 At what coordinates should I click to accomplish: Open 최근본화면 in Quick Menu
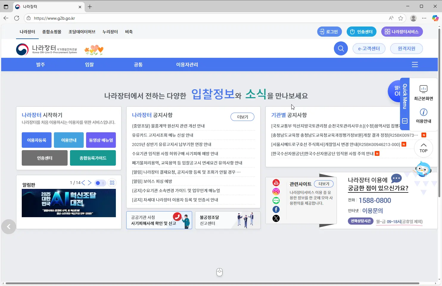pyautogui.click(x=424, y=93)
